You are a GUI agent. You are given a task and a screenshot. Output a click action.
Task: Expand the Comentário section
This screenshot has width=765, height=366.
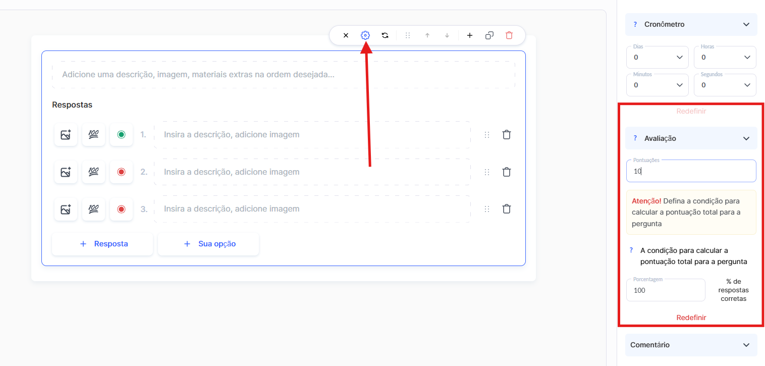click(691, 345)
